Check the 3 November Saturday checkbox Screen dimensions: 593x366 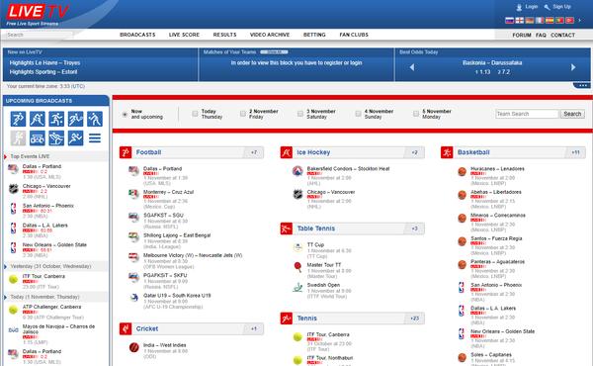pyautogui.click(x=300, y=114)
